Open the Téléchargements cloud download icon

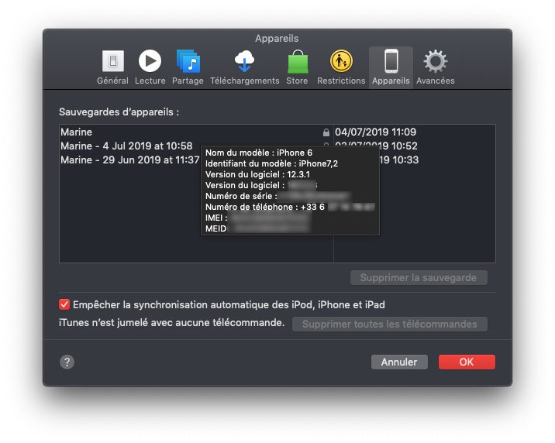pos(245,61)
